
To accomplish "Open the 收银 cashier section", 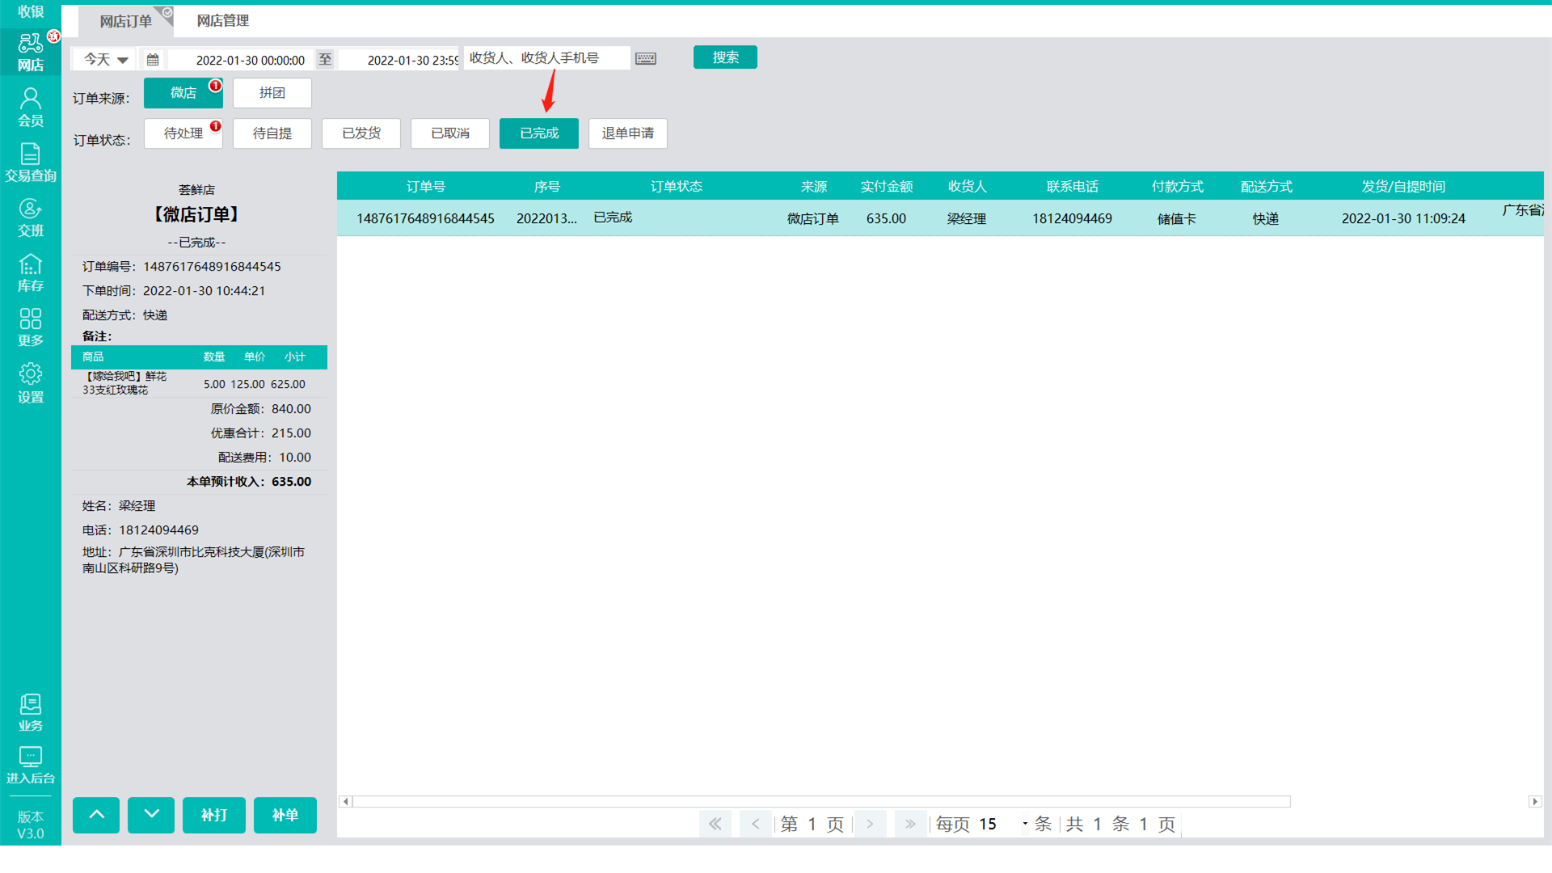I will click(x=31, y=12).
